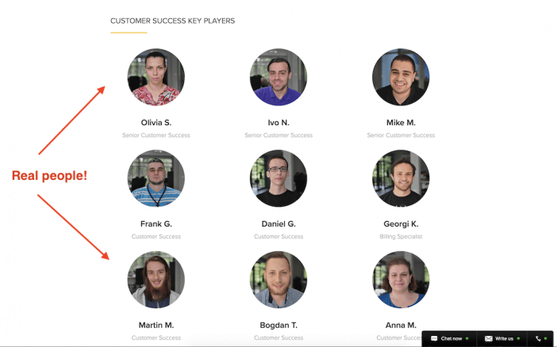Click the Ivo N. name label

coord(278,123)
